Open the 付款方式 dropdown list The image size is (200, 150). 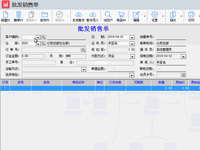click(x=132, y=57)
